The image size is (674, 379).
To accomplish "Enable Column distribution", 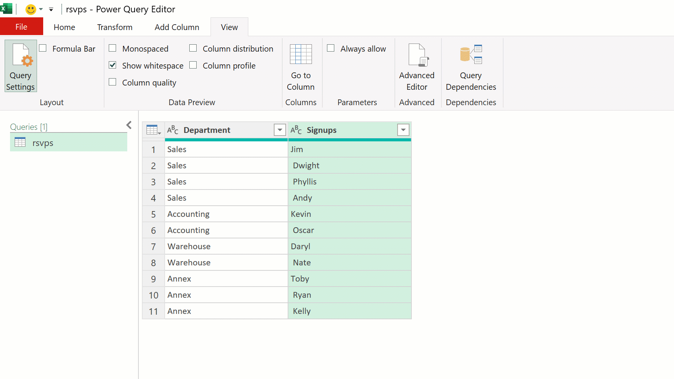I will click(193, 48).
